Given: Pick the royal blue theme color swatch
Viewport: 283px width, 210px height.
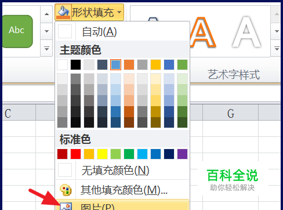Looking at the screenshot, I should pyautogui.click(x=169, y=64).
